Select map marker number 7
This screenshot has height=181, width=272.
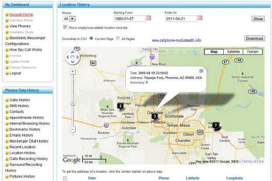(x=216, y=126)
